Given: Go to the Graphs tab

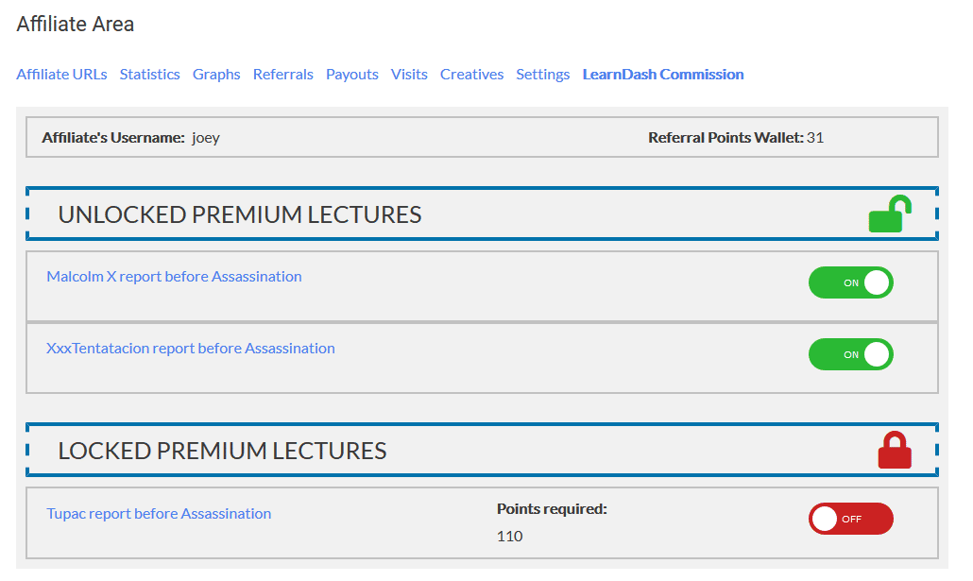Looking at the screenshot, I should [x=216, y=75].
